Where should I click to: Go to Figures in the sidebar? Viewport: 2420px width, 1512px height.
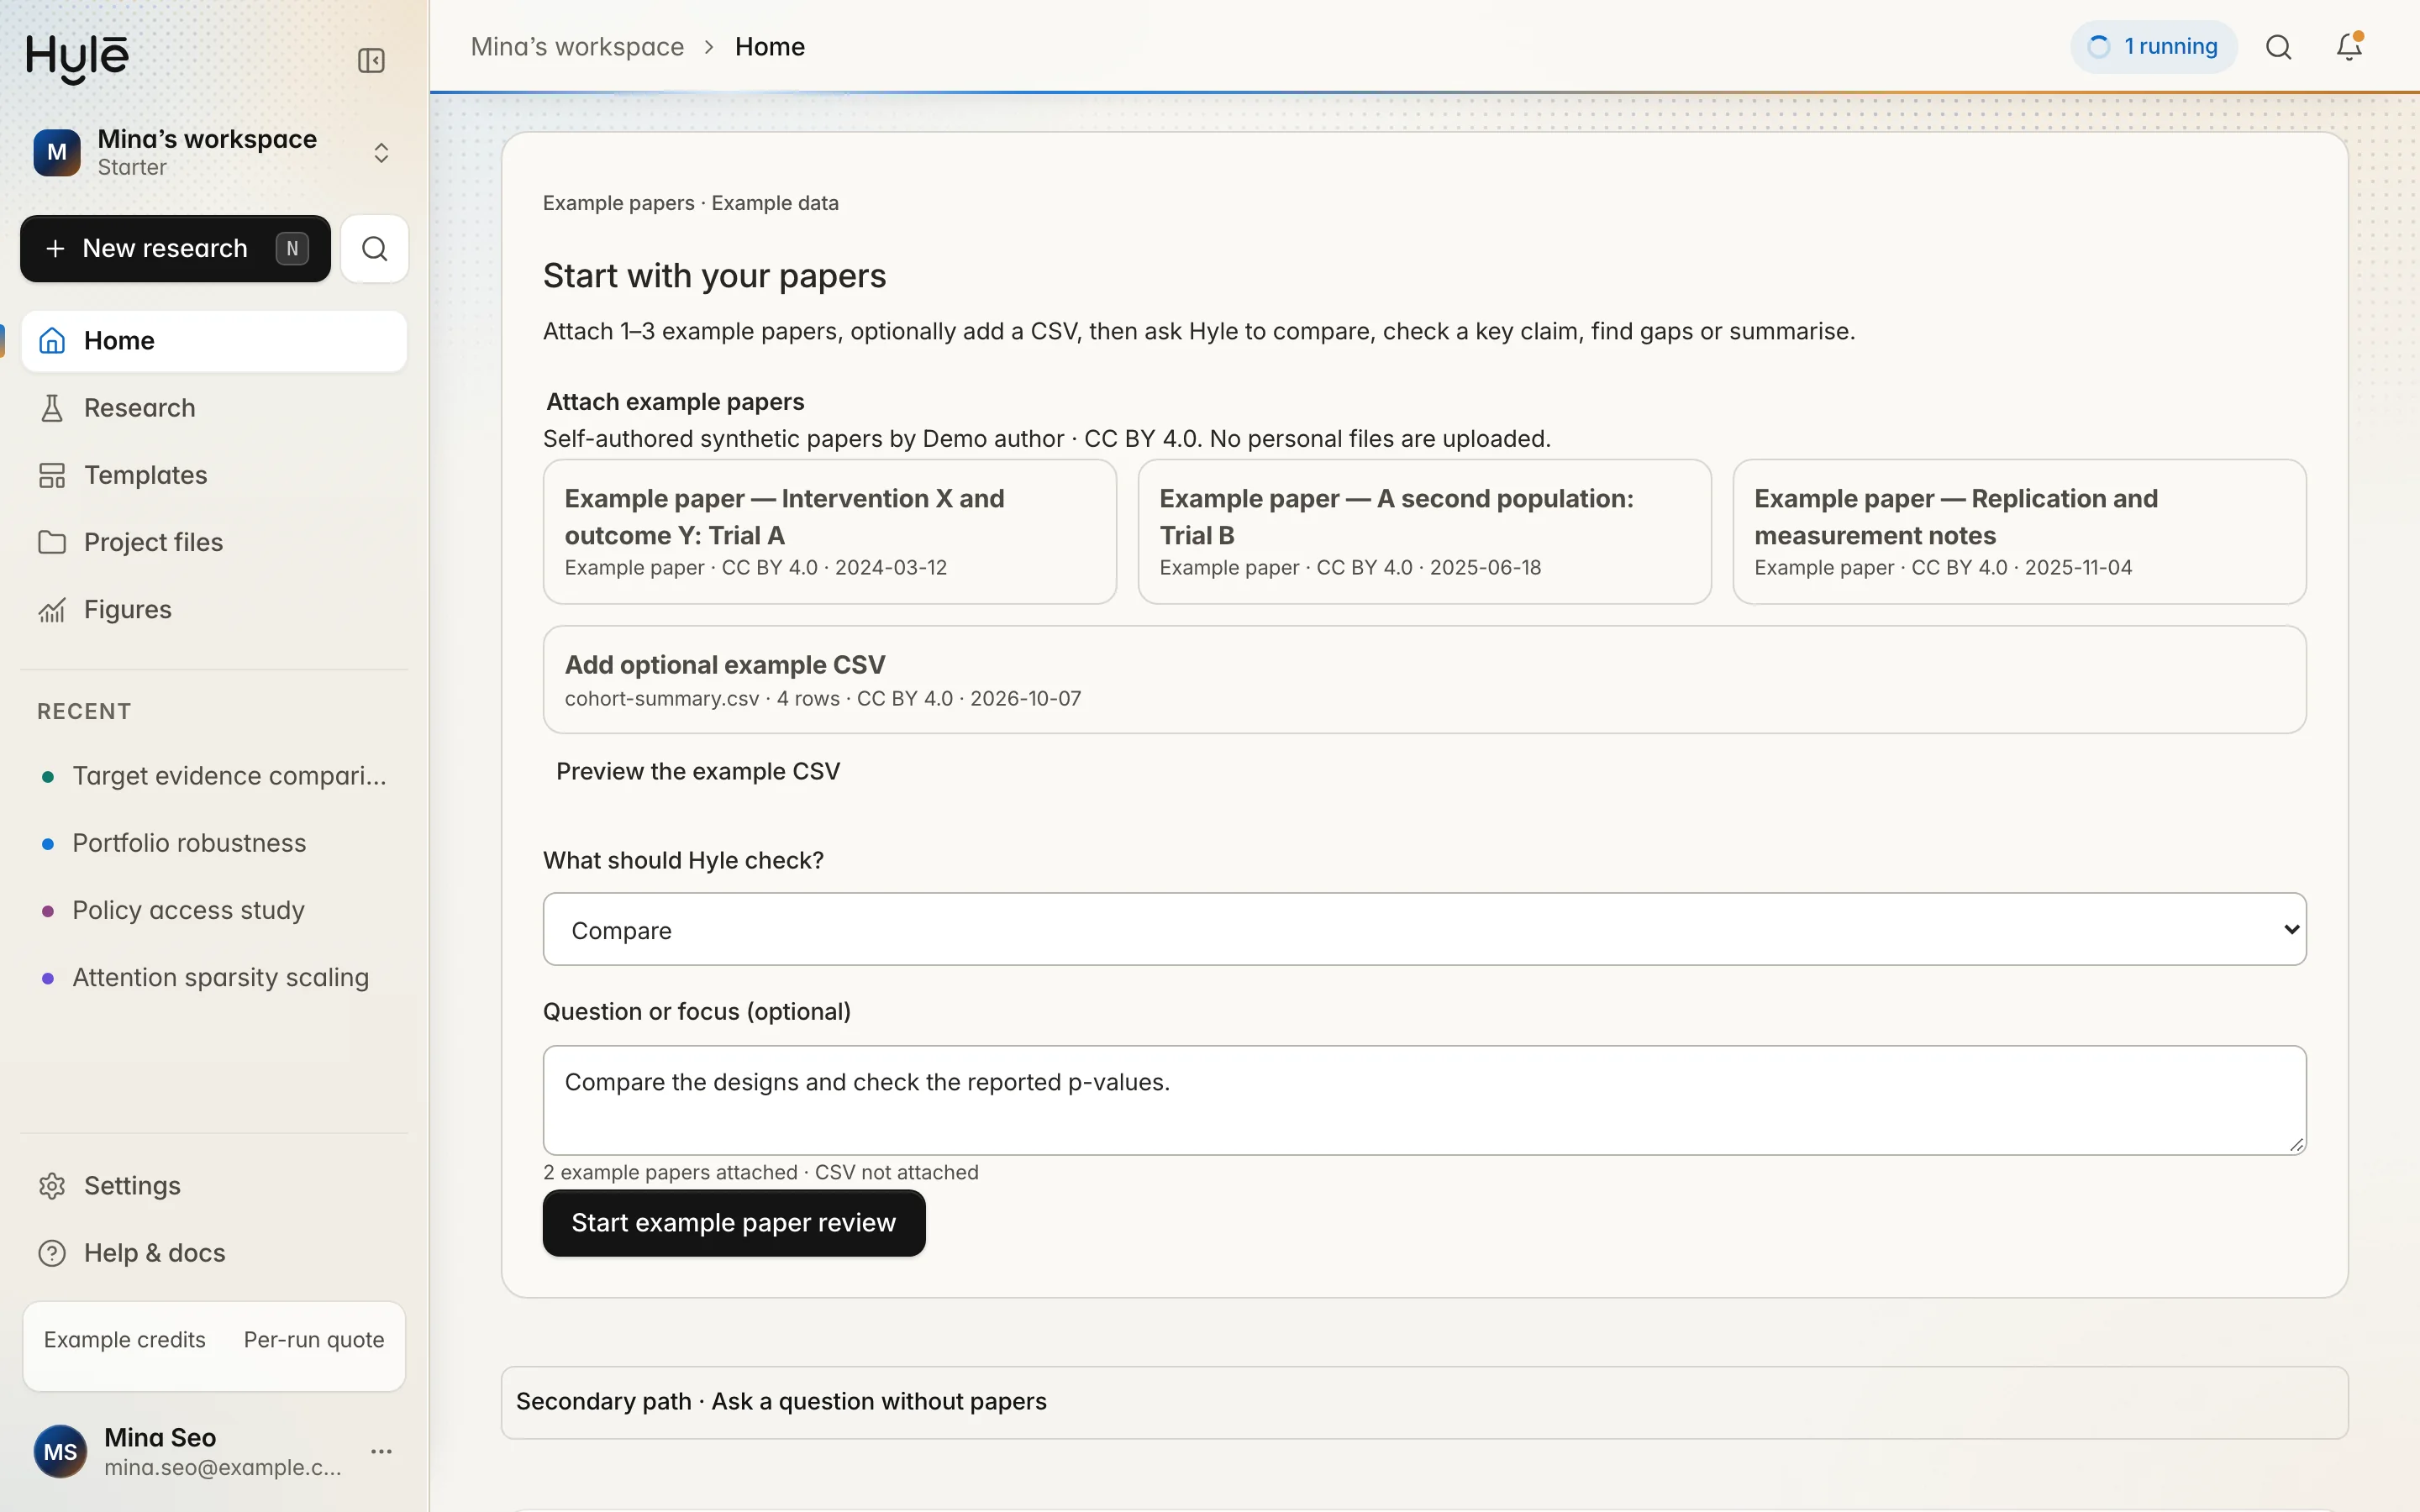tap(214, 609)
